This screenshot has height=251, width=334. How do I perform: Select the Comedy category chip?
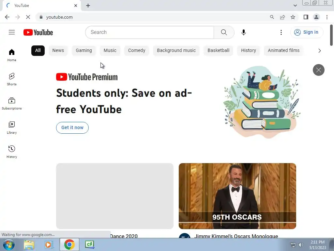pos(137,51)
